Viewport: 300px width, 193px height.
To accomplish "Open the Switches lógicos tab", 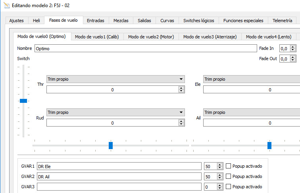I will [198, 21].
